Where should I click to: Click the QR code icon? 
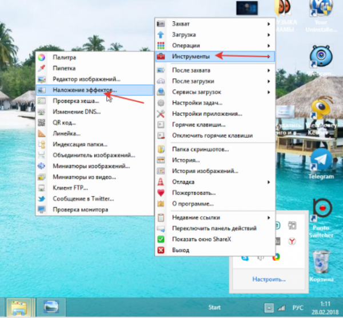(41, 122)
